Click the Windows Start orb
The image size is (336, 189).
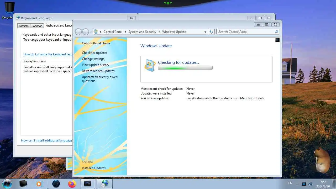pyautogui.click(x=7, y=183)
